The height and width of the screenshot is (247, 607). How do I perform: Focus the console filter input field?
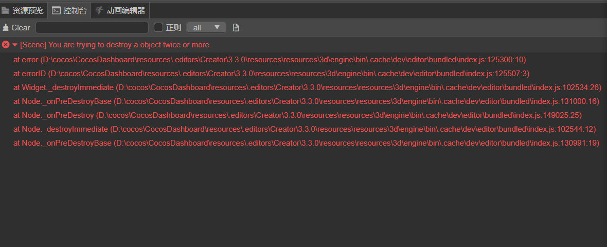click(x=92, y=28)
